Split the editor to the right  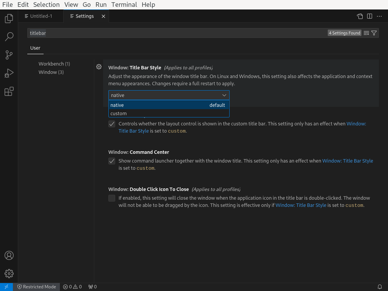point(369,16)
